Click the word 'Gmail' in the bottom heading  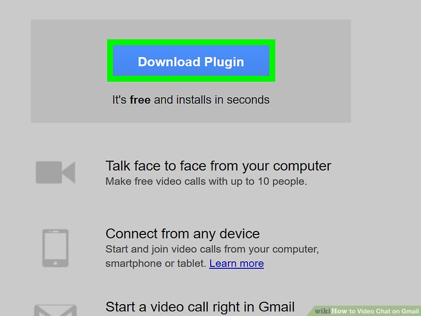coord(276,307)
